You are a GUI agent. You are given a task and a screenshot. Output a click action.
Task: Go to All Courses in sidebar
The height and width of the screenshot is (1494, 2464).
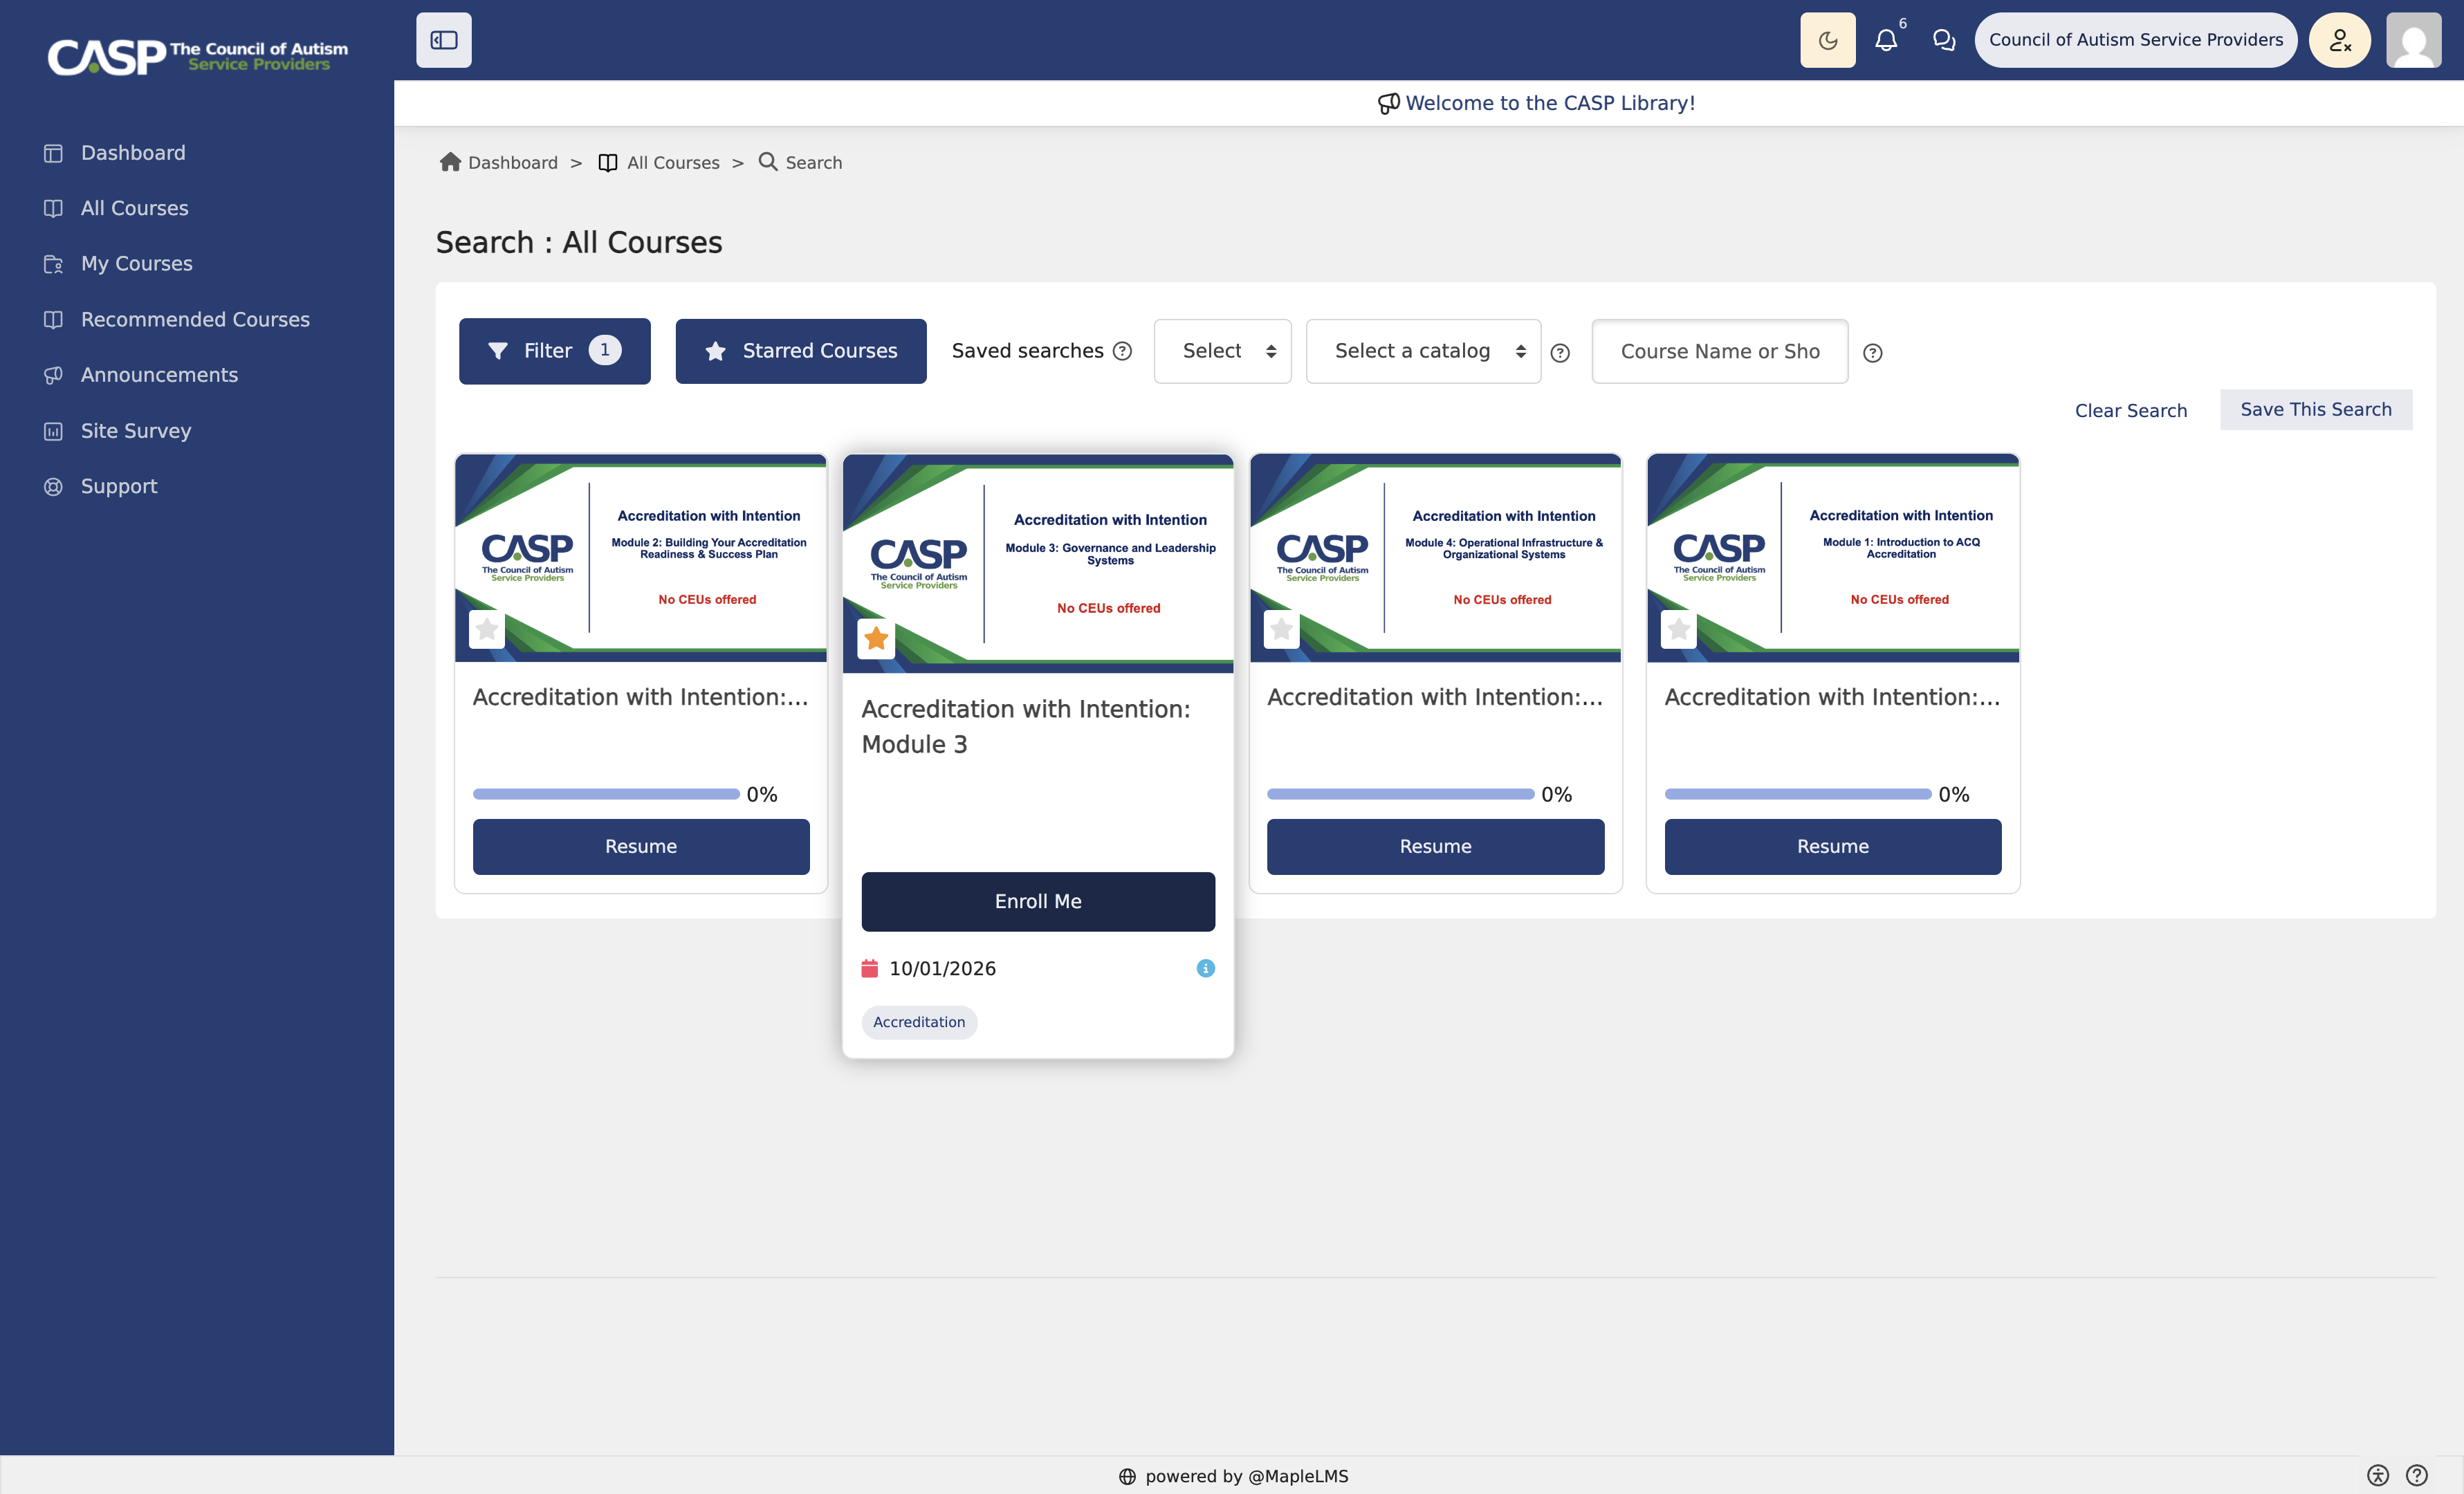point(134,208)
